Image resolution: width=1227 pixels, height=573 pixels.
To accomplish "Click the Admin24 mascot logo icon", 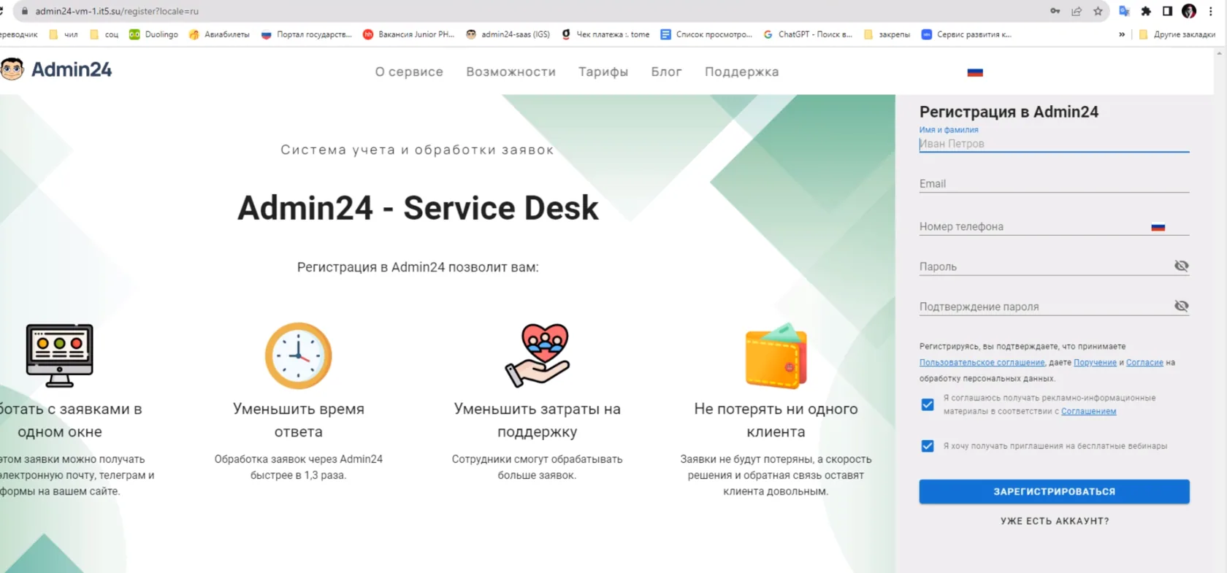I will click(12, 69).
